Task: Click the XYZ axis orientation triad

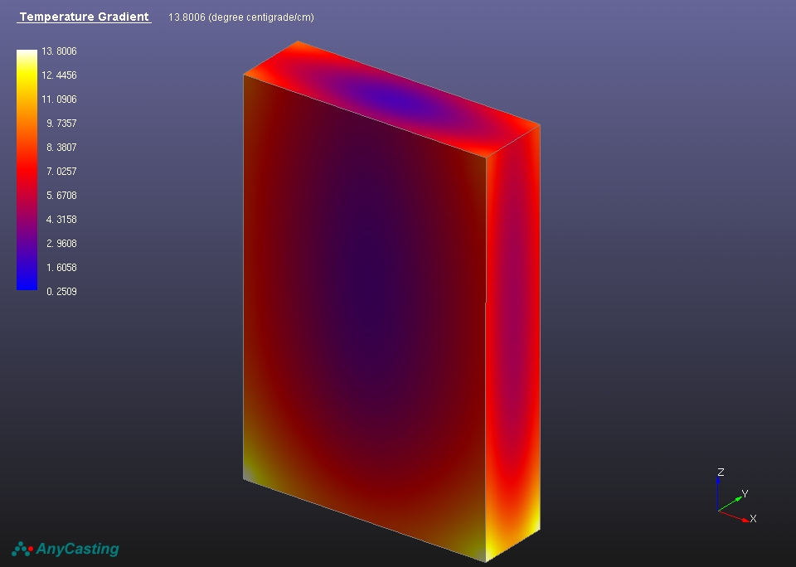Action: [736, 496]
